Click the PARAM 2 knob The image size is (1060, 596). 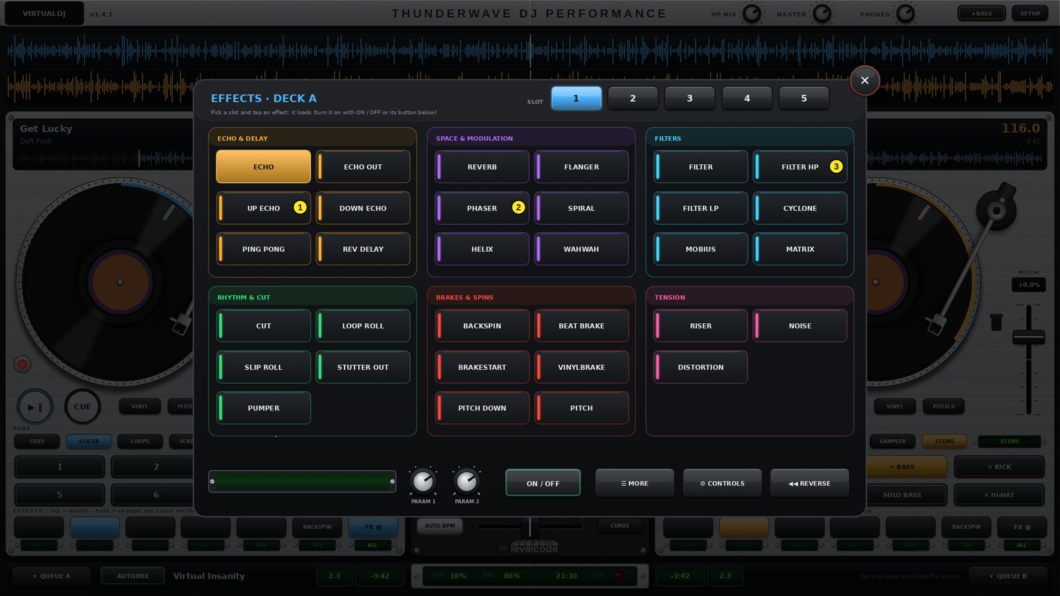pos(466,481)
